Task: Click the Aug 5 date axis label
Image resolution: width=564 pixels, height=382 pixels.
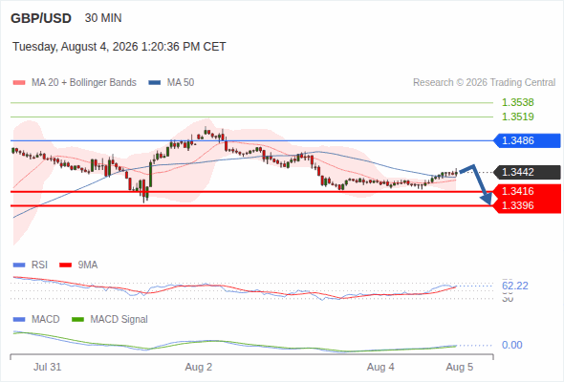Action: (460, 368)
